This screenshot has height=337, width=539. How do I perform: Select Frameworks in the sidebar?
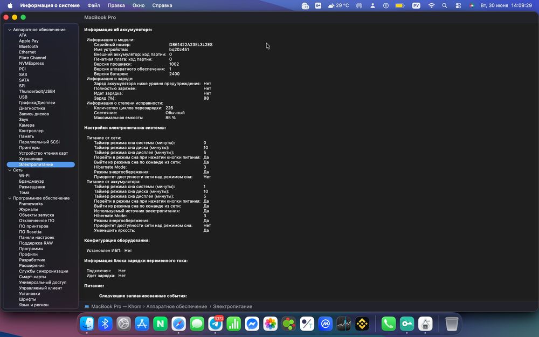pyautogui.click(x=31, y=204)
